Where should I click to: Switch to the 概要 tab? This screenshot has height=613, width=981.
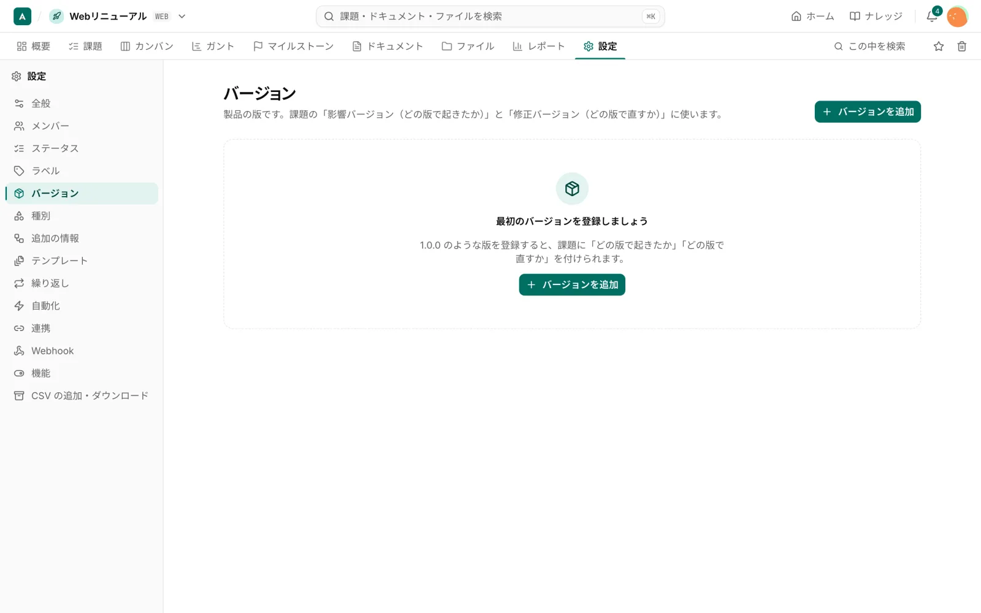pos(34,46)
